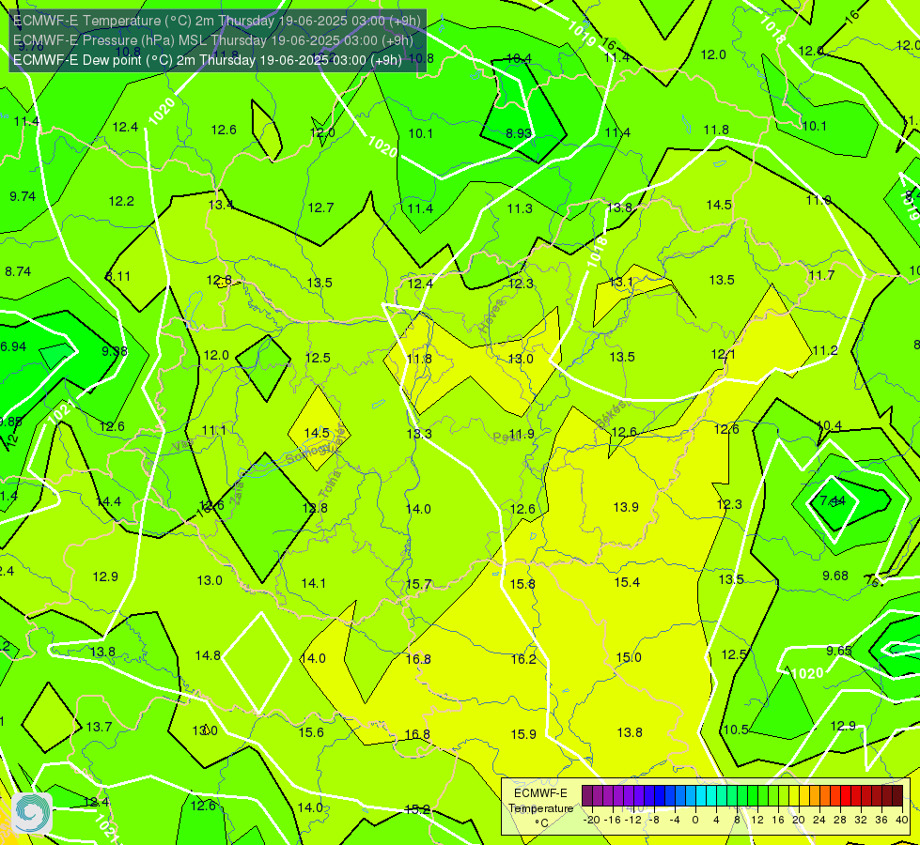Click the 6.94 dew point value
Screen dimensions: 920x845
13,346
